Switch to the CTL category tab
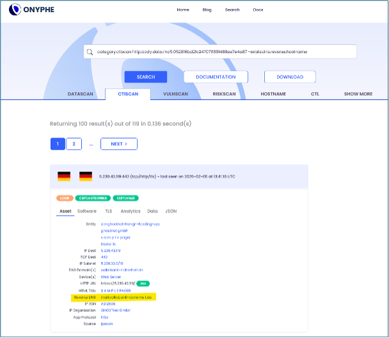This screenshot has width=389, height=338. pos(315,94)
